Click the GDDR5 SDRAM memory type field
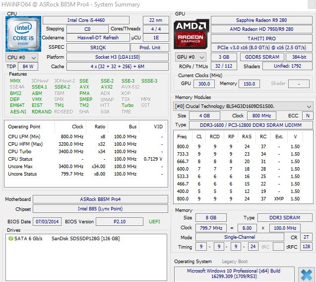316x282 pixels. (262, 57)
